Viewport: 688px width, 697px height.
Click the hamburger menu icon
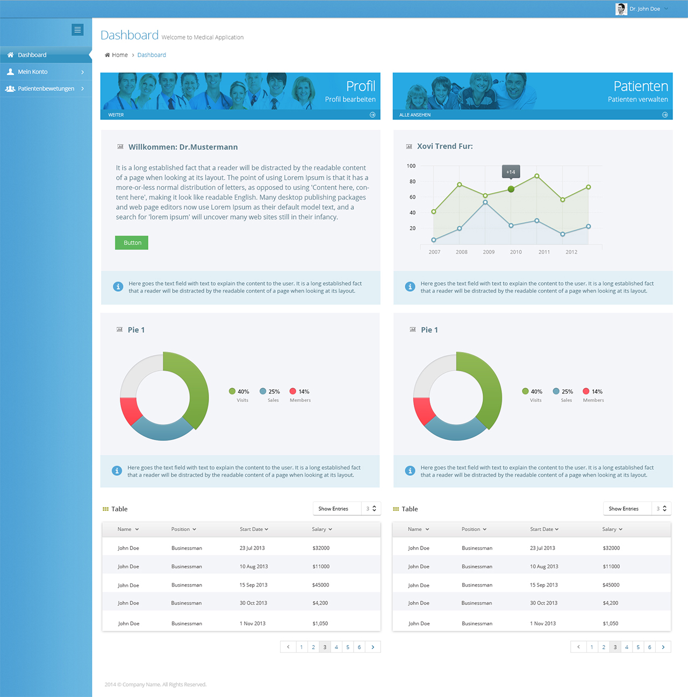[x=77, y=30]
